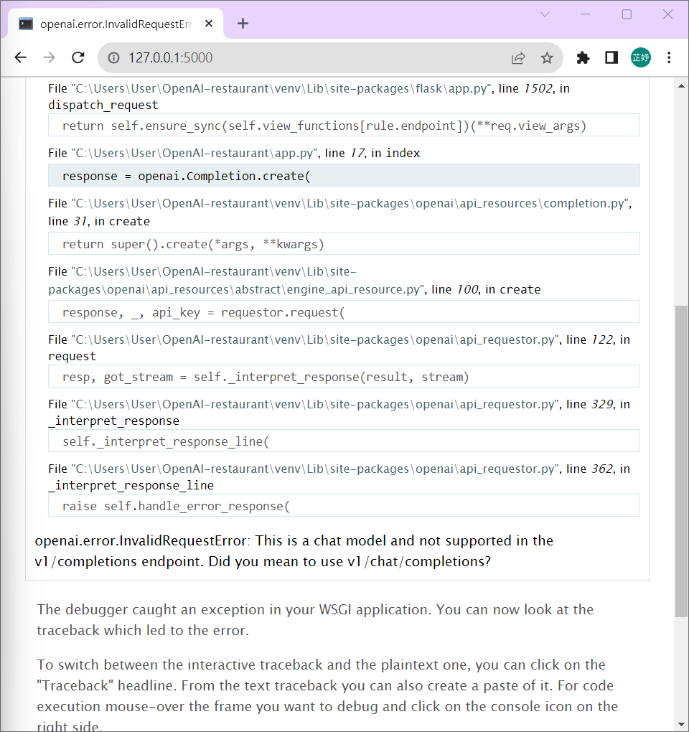The height and width of the screenshot is (732, 689).
Task: Select frame 'resp, got_stream = self._interpret_response'
Action: (x=344, y=376)
